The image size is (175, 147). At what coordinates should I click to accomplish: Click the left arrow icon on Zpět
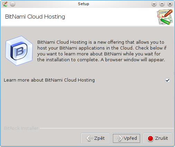(x=89, y=138)
